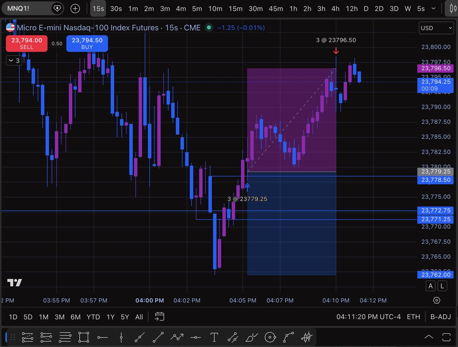Click the TradingView logo on chart

point(15,283)
